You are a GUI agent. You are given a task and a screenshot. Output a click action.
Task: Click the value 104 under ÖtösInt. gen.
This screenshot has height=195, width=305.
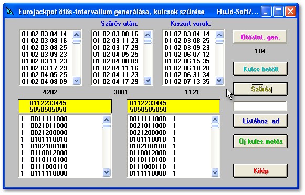pyautogui.click(x=260, y=51)
